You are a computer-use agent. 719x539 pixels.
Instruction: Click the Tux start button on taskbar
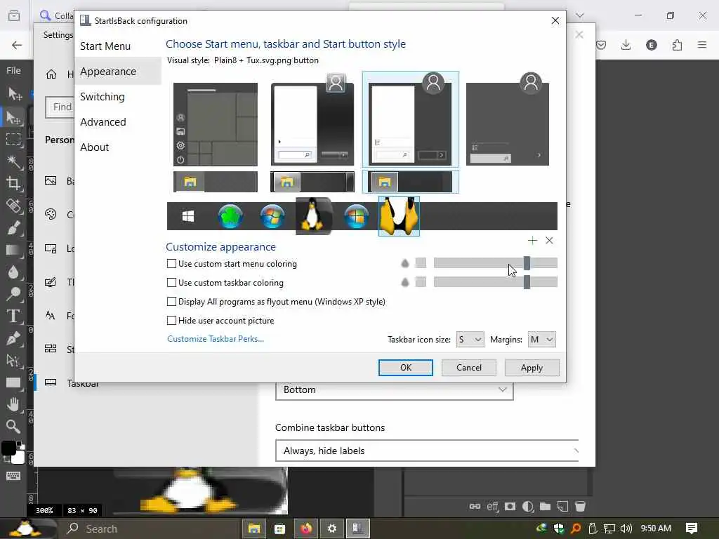point(27,528)
